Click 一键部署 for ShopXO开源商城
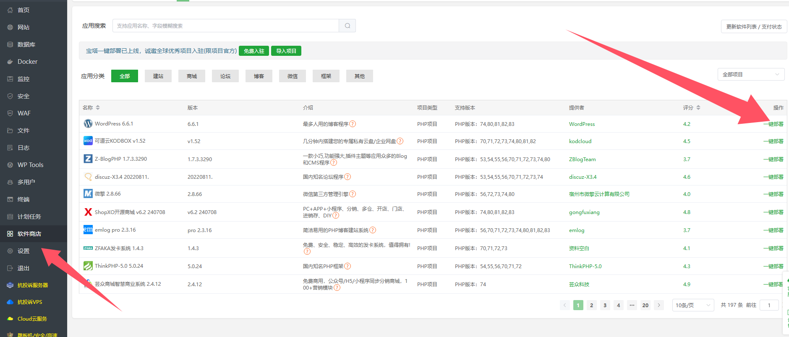The height and width of the screenshot is (337, 789). (773, 212)
